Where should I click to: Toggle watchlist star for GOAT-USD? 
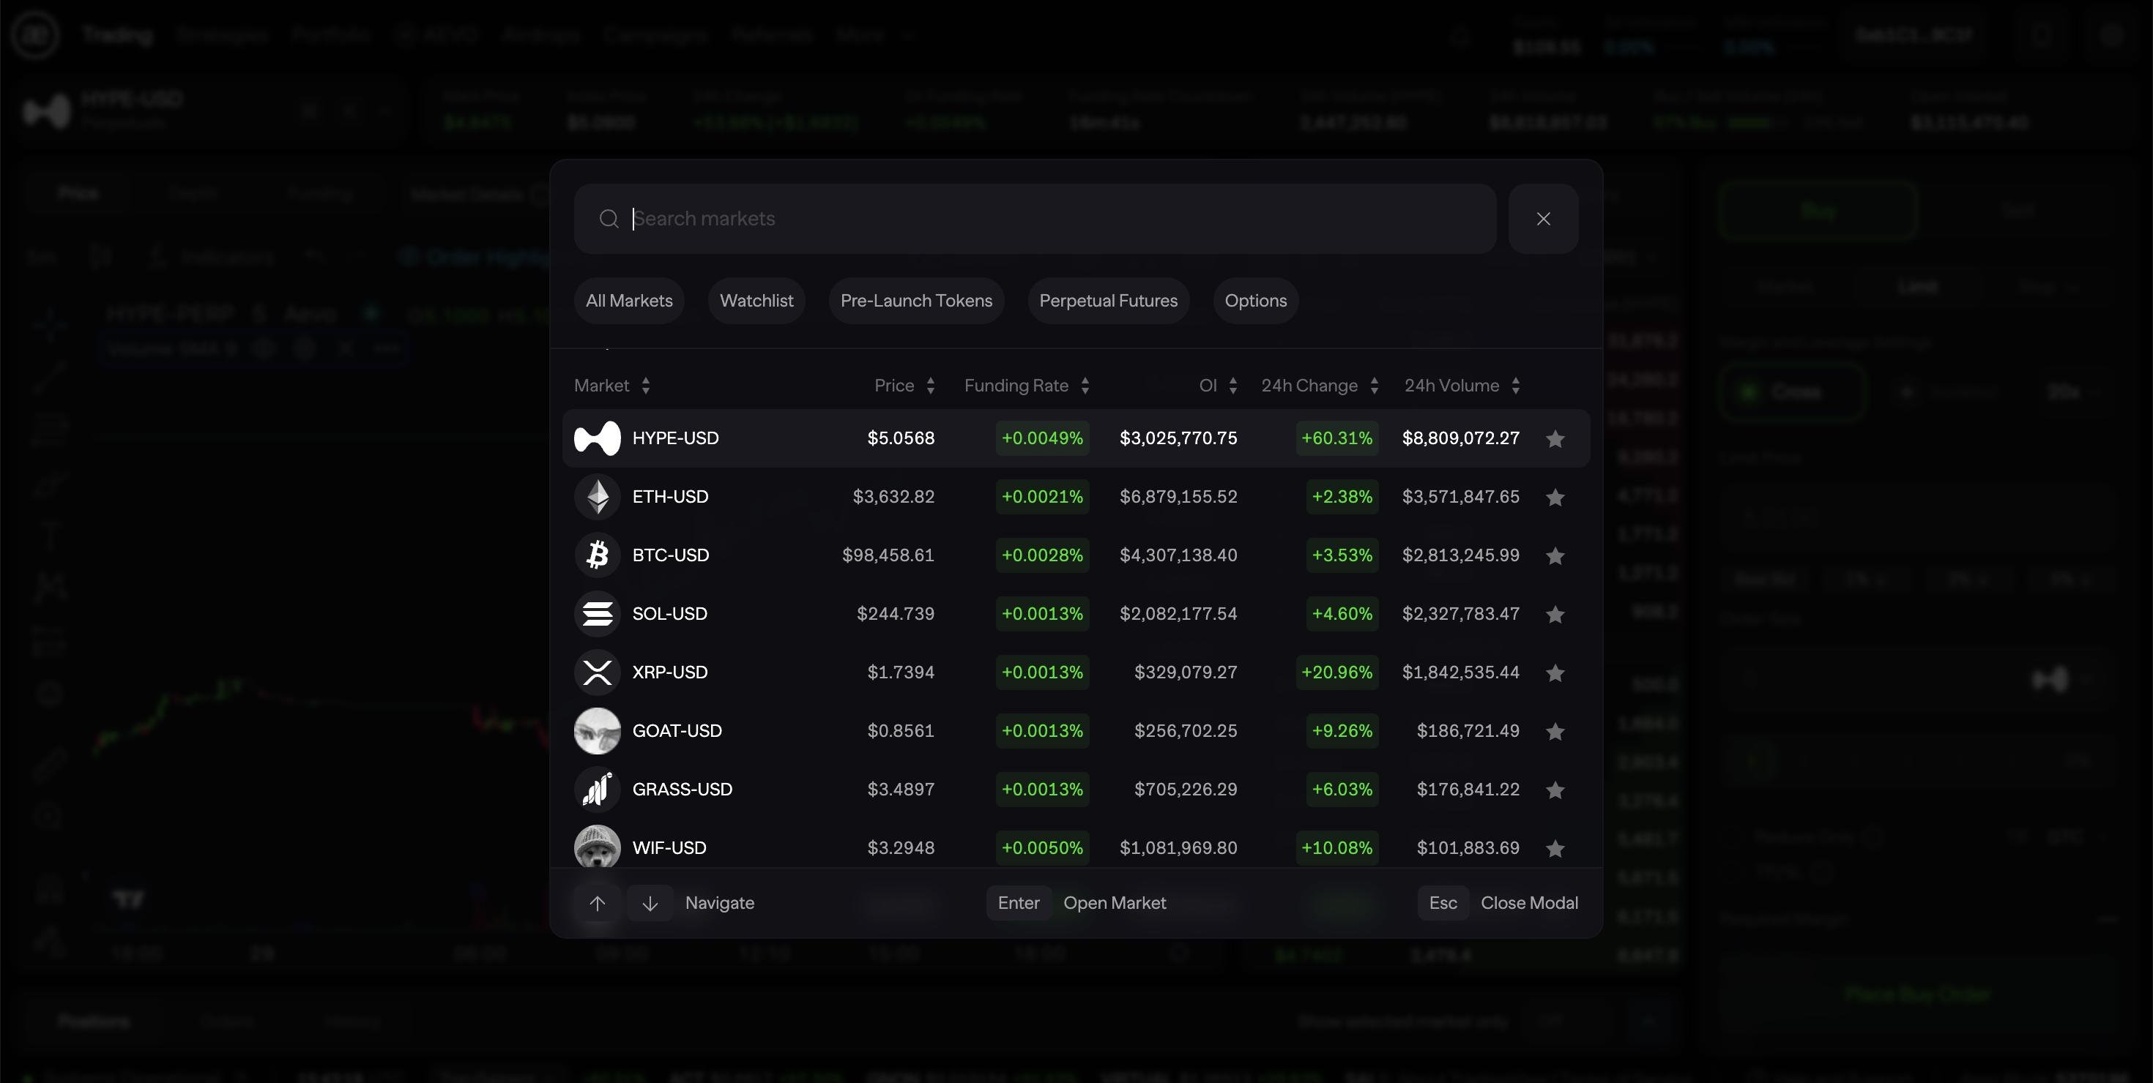(1555, 730)
